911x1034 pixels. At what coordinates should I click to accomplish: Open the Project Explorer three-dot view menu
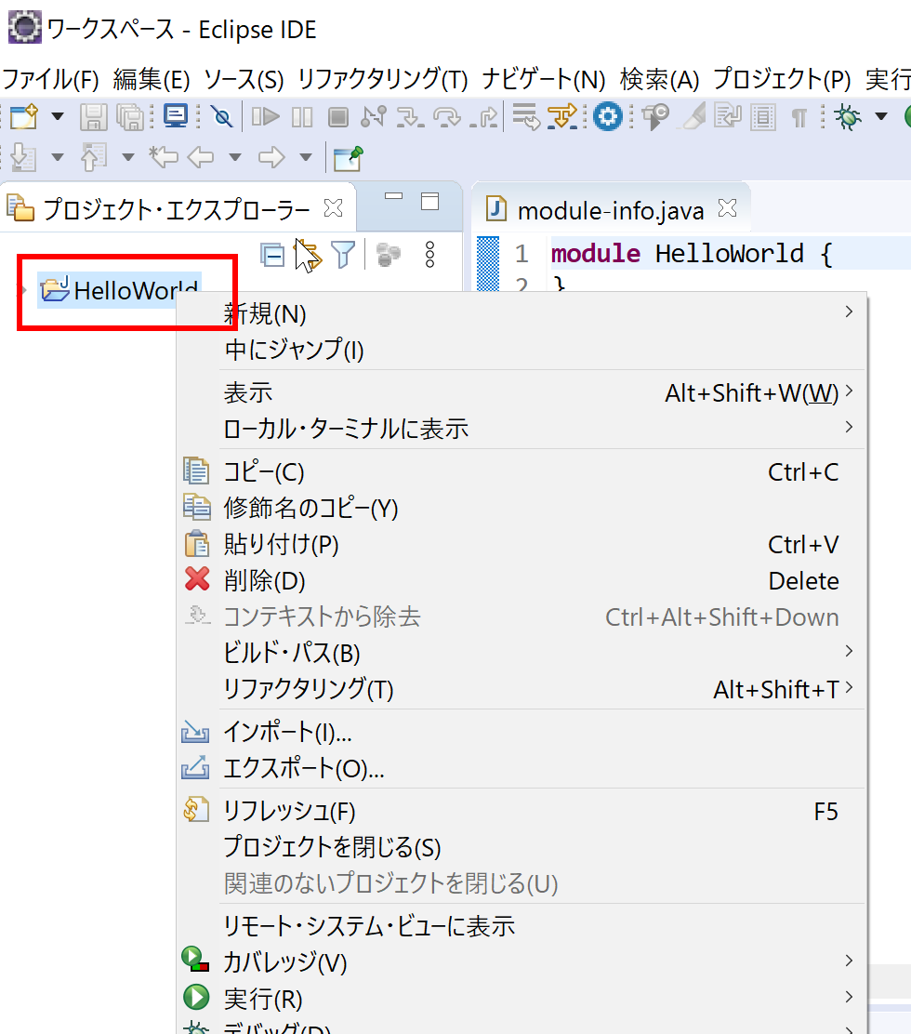tap(429, 255)
